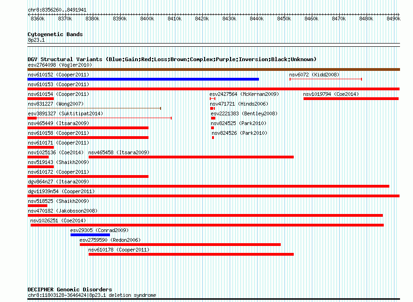
Task: Click the 8p23.1 band label
Action: pyautogui.click(x=36, y=40)
